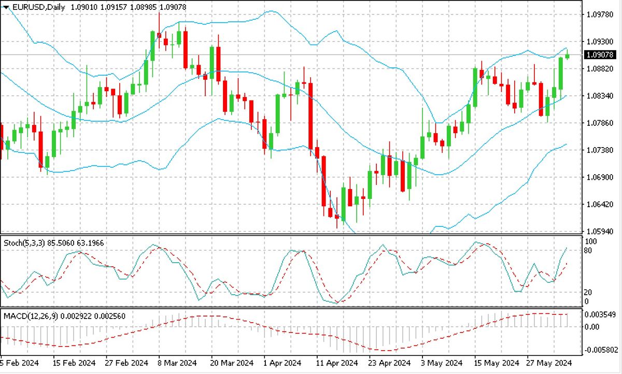Screen dimensions: 622x374
Task: Click the Stochastic 80 level label
Action: tap(587, 251)
